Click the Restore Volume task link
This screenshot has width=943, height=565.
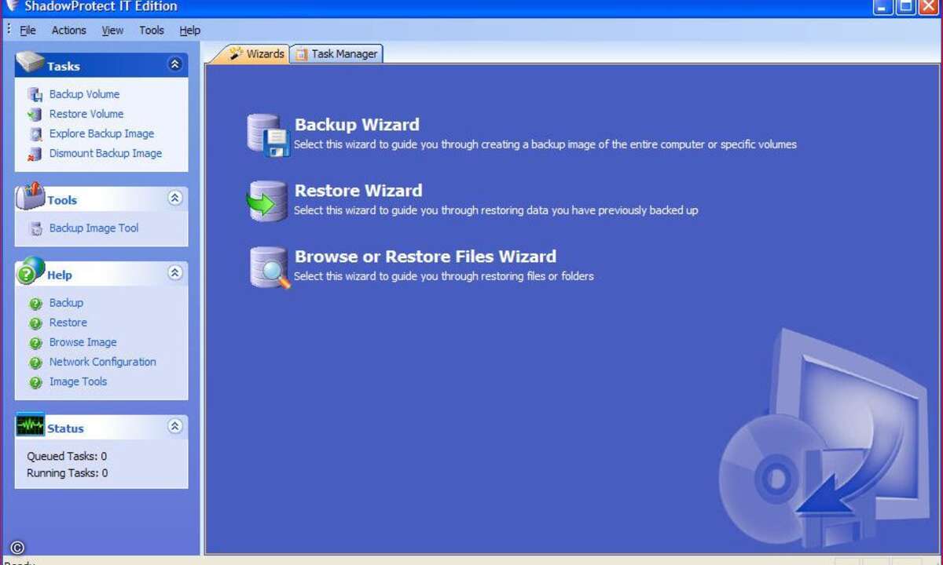[86, 114]
